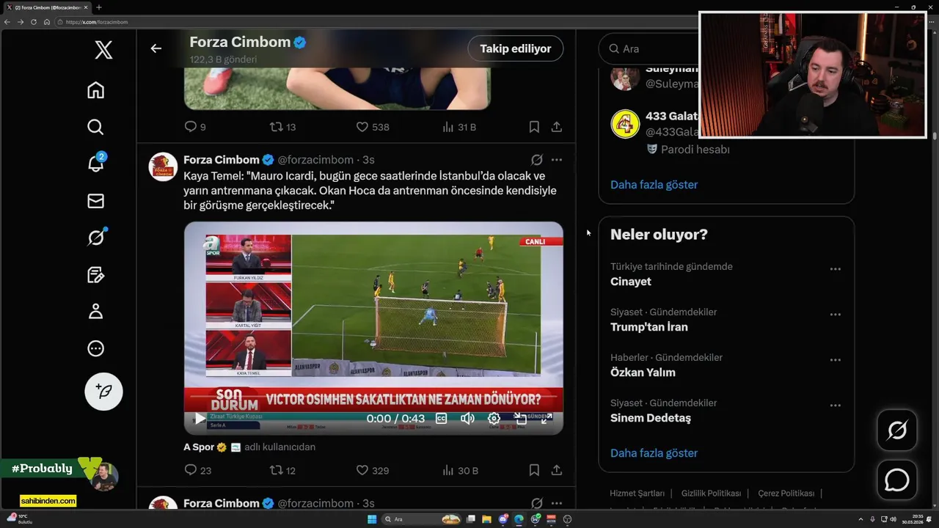Open three-dot menu for Trump'tan İran
Image resolution: width=939 pixels, height=528 pixels.
(835, 315)
